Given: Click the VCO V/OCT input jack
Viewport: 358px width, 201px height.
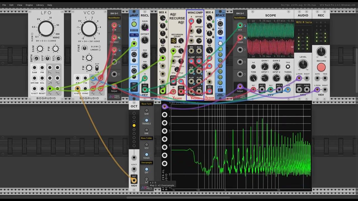Looking at the screenshot, I should (77, 89).
